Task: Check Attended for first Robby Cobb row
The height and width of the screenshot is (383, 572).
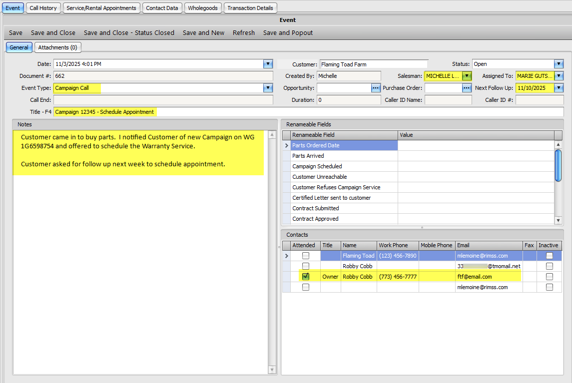Action: click(x=306, y=266)
